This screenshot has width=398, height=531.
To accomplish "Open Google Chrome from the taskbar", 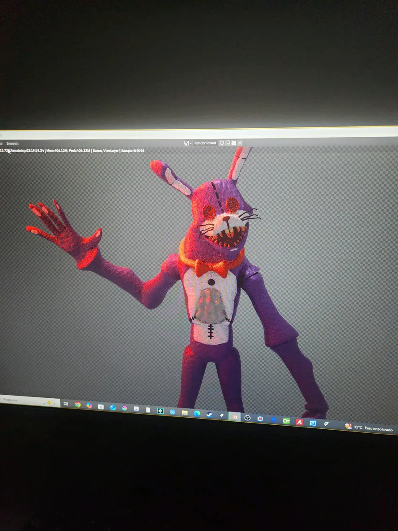I will (x=78, y=404).
